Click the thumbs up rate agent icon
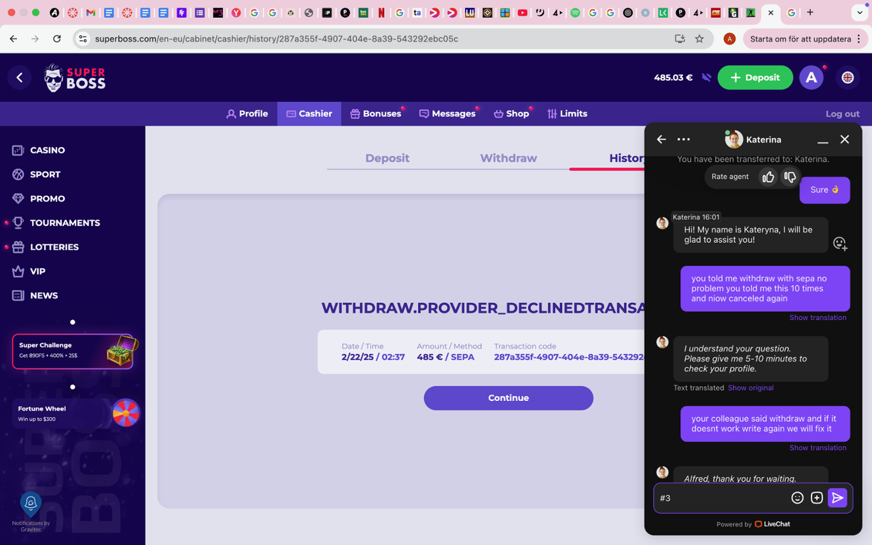Viewport: 872px width, 545px height. click(x=768, y=177)
